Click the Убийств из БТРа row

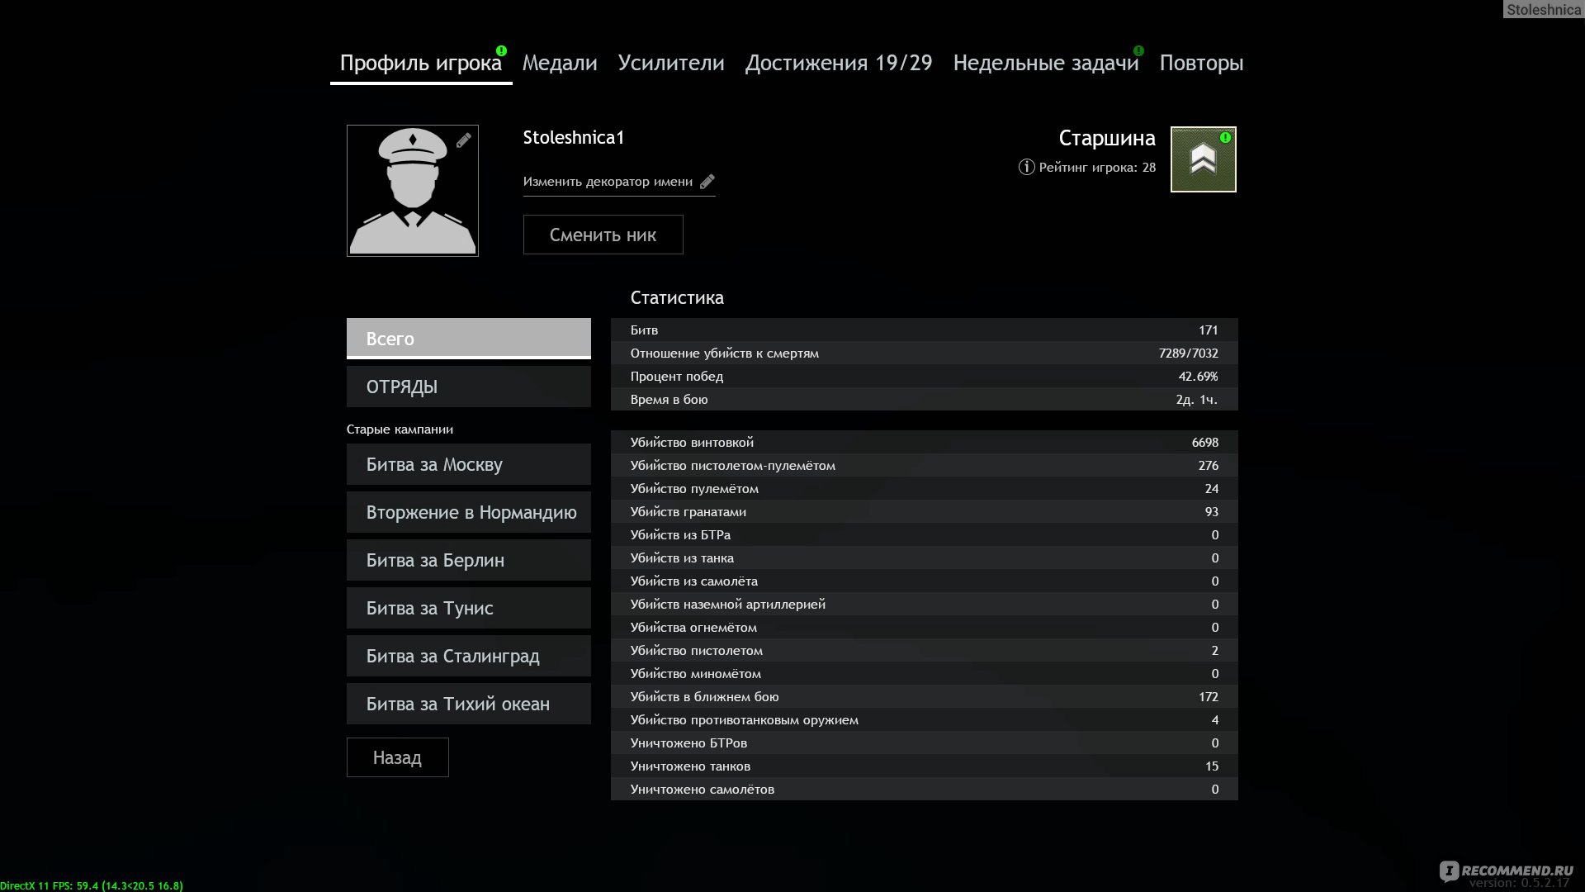(x=925, y=534)
